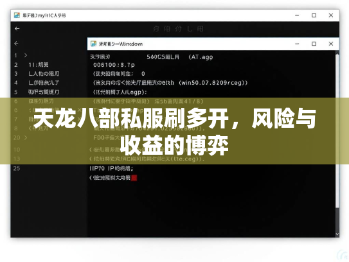
Task: Click the lower back arrow above line number 1
Action: [16, 44]
